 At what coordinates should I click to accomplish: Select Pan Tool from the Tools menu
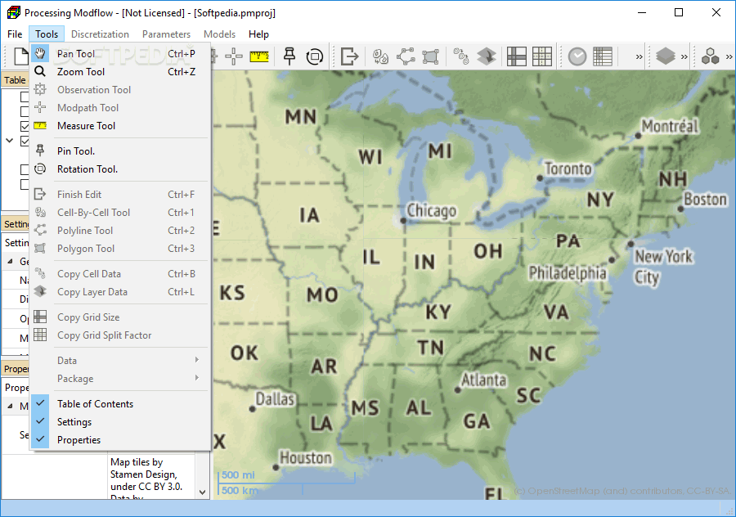tap(121, 53)
